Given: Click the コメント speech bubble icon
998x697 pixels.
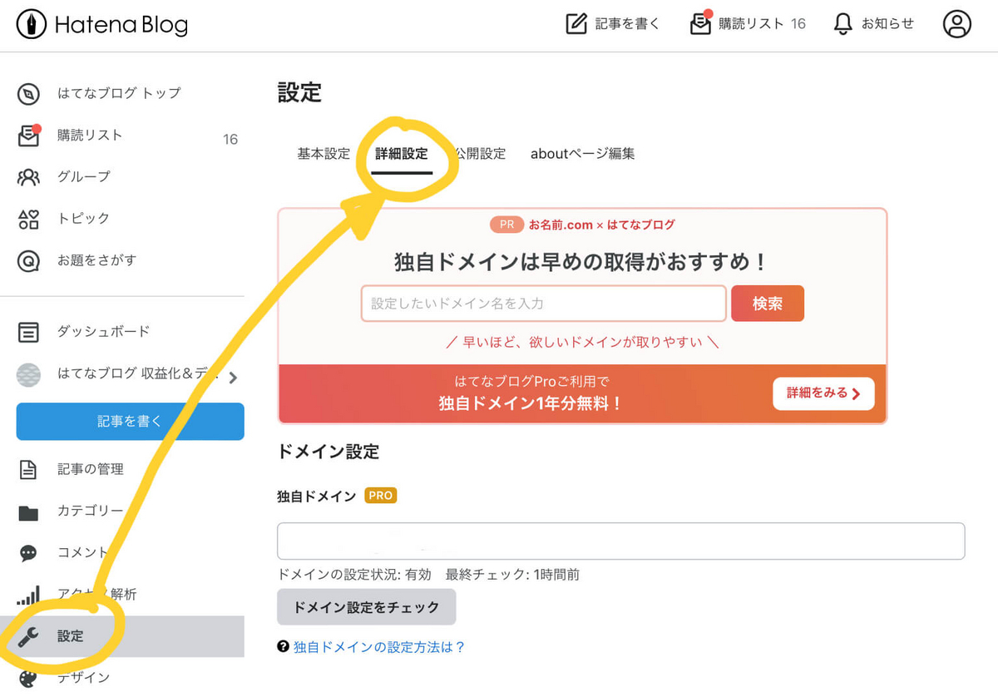Looking at the screenshot, I should click(x=28, y=553).
